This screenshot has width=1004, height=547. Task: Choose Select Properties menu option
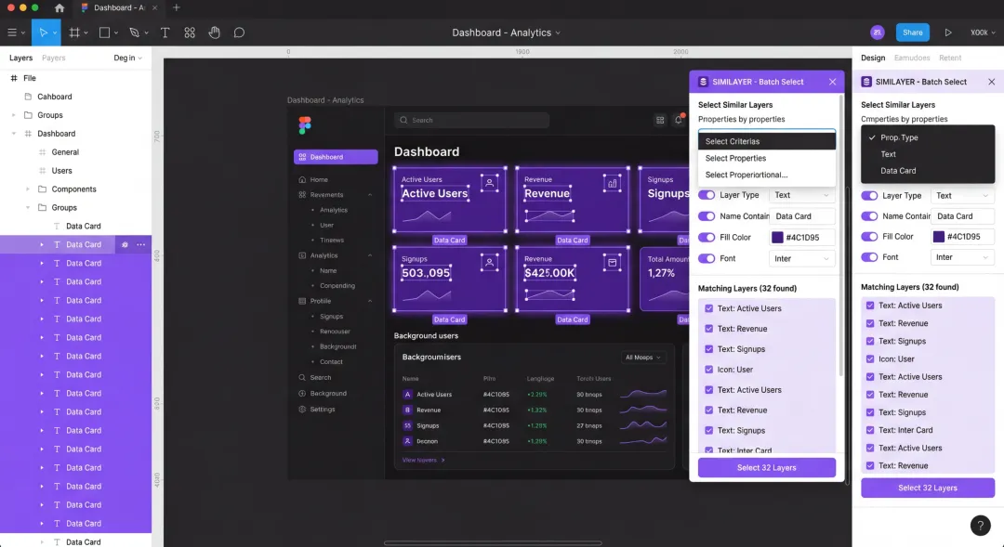point(766,158)
